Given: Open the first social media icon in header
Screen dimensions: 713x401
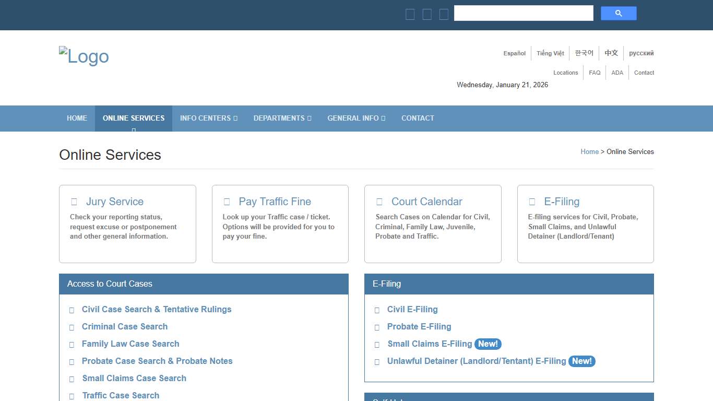Looking at the screenshot, I should click(410, 14).
